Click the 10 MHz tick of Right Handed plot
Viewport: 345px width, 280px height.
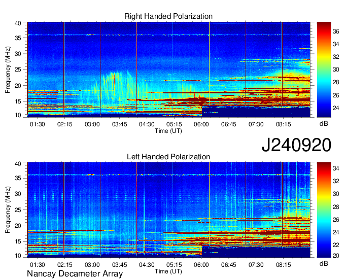tap(18, 115)
